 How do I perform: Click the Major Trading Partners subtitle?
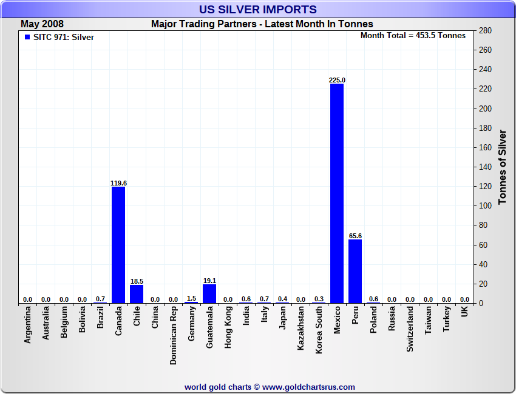coord(262,24)
